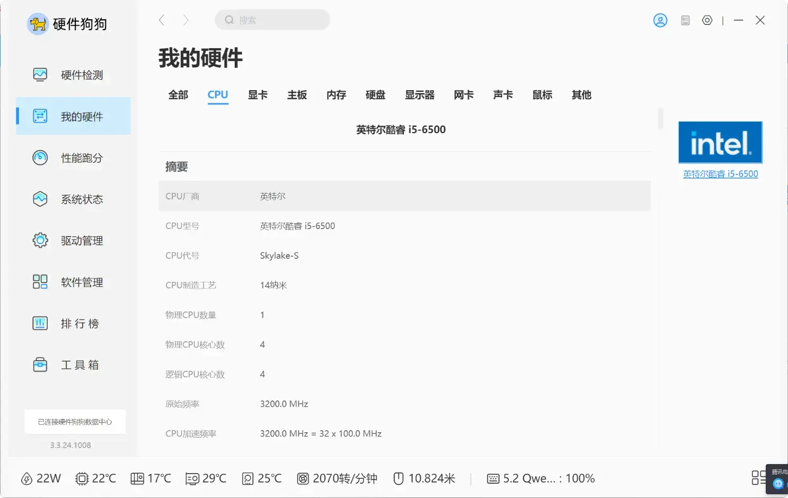Click the 我的硬件 sidebar entry

73,116
